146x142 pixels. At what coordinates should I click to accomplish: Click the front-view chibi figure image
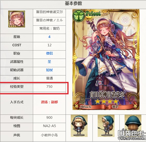pos(79,126)
